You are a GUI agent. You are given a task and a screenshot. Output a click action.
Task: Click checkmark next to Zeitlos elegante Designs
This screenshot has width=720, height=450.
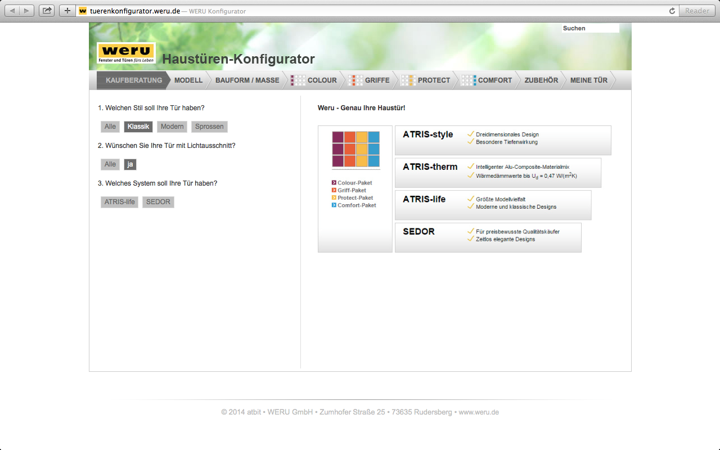tap(471, 239)
